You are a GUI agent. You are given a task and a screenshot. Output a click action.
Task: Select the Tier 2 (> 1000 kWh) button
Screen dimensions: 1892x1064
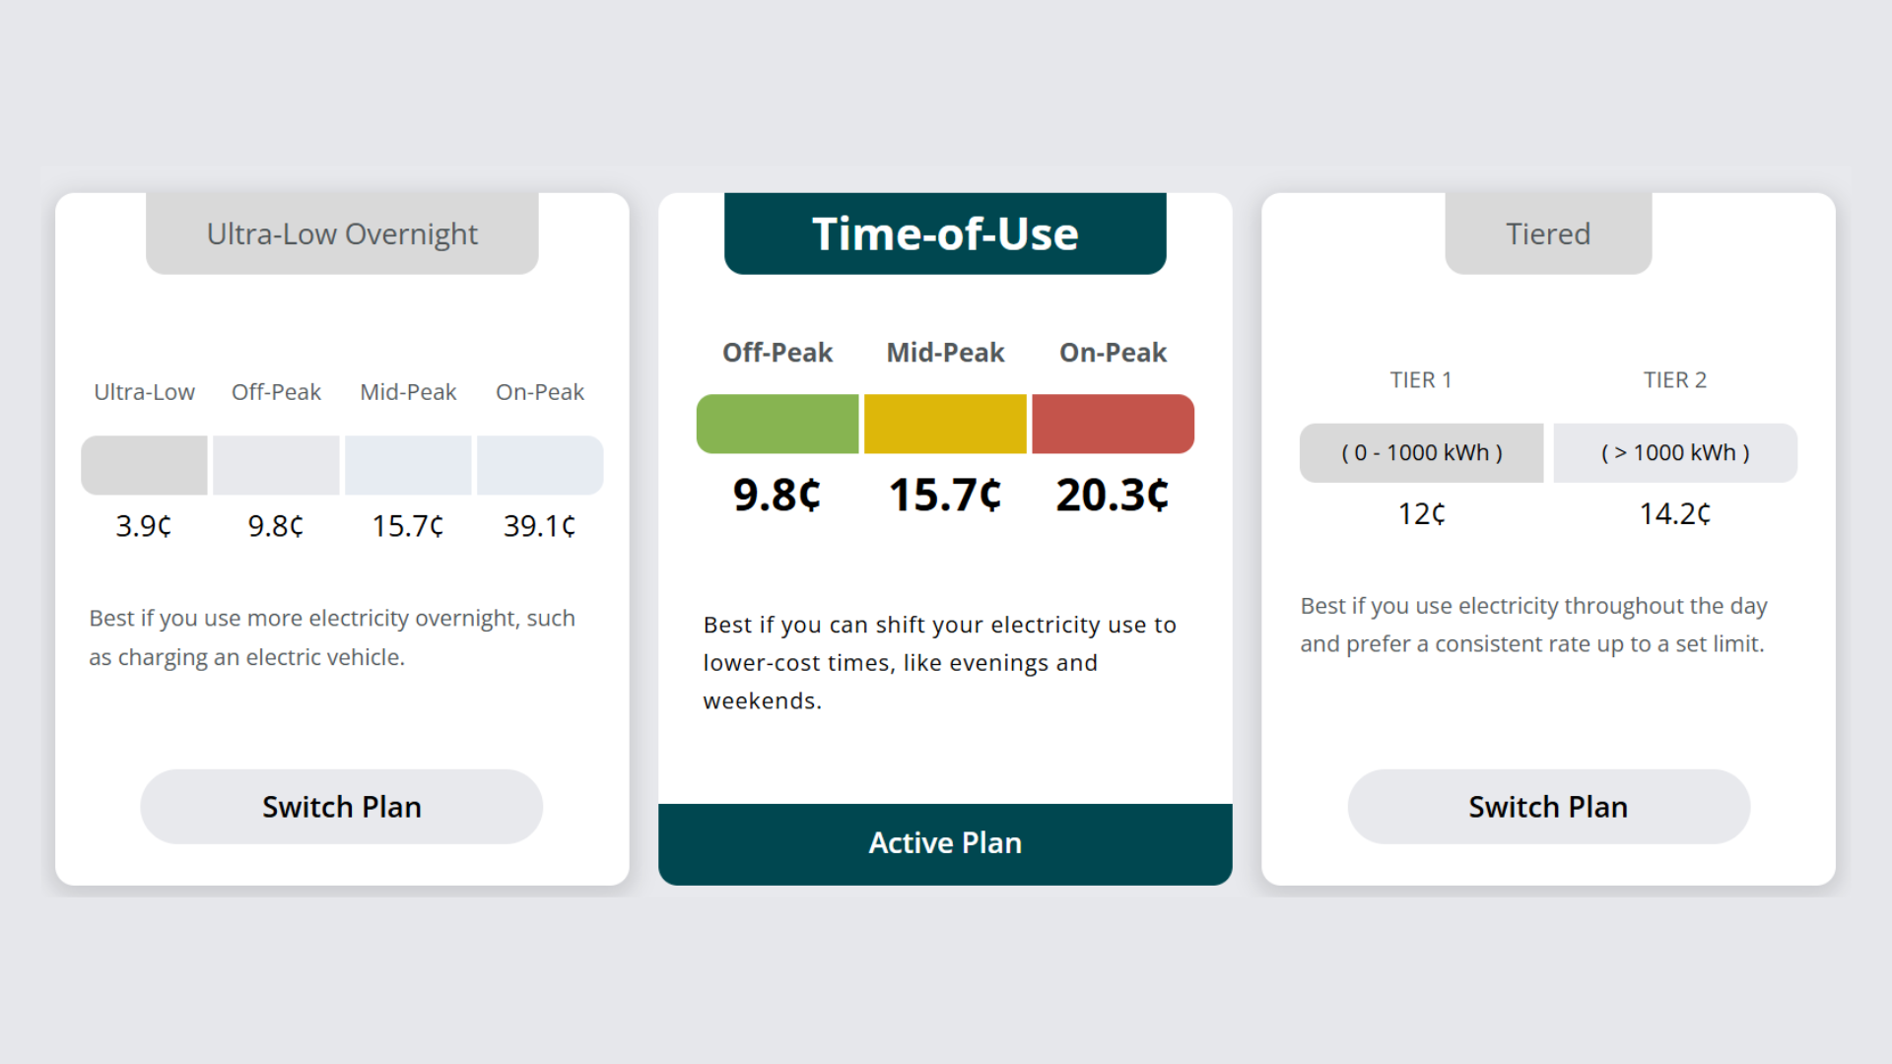[x=1675, y=452]
